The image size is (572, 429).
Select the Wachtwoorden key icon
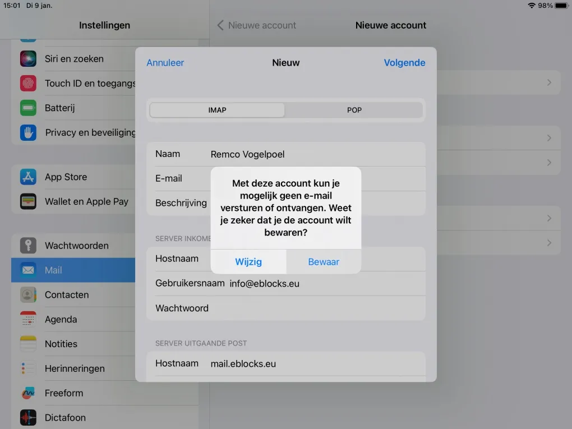click(x=28, y=246)
